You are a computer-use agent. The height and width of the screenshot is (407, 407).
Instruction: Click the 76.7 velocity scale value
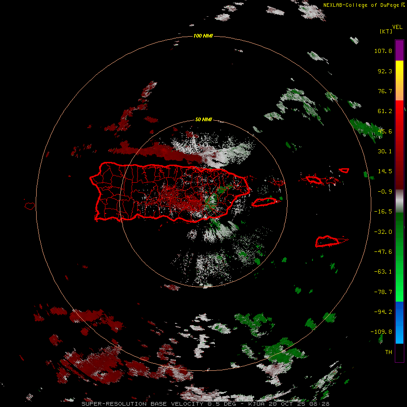click(385, 91)
